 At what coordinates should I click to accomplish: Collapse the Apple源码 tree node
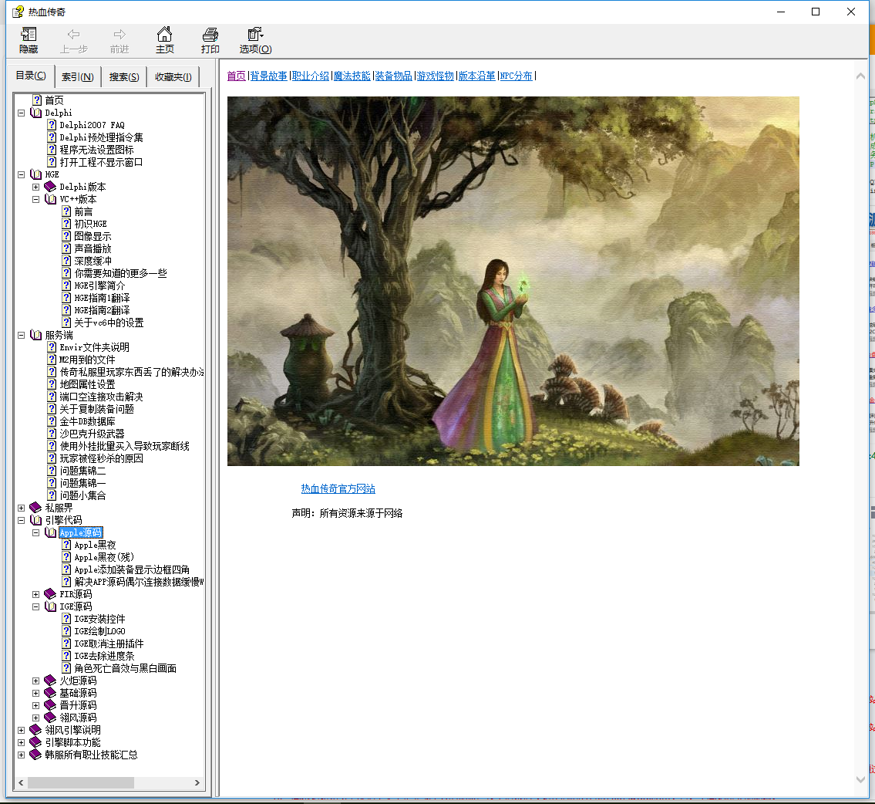click(35, 532)
